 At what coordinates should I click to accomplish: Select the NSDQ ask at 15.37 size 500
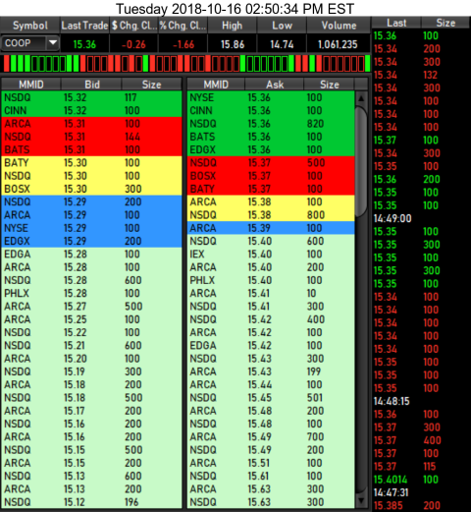click(271, 163)
